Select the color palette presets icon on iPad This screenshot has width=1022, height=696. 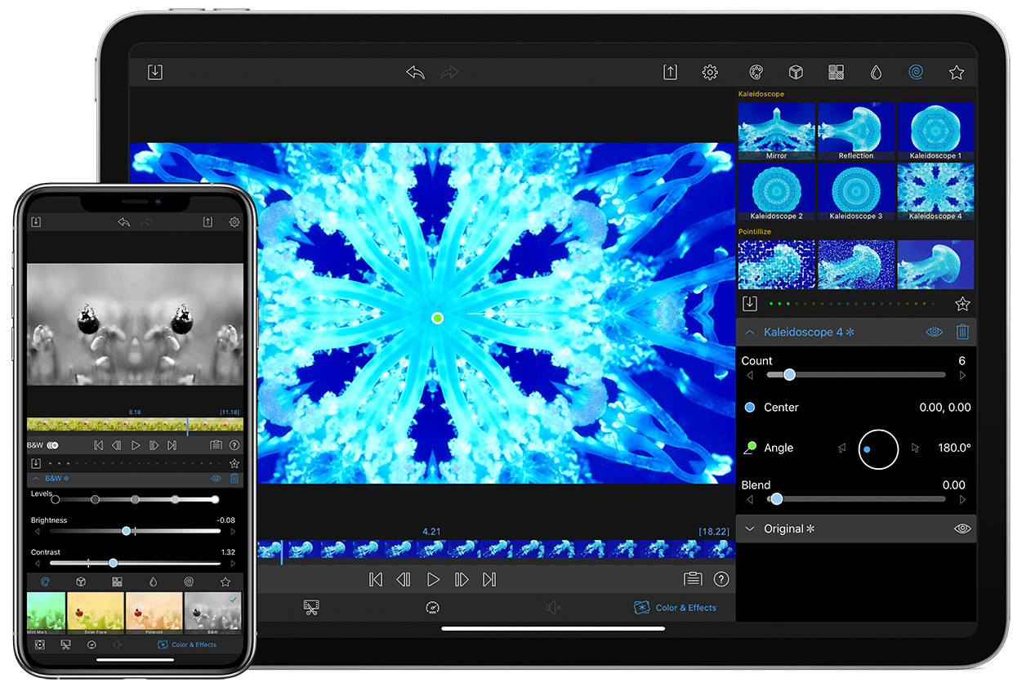756,72
